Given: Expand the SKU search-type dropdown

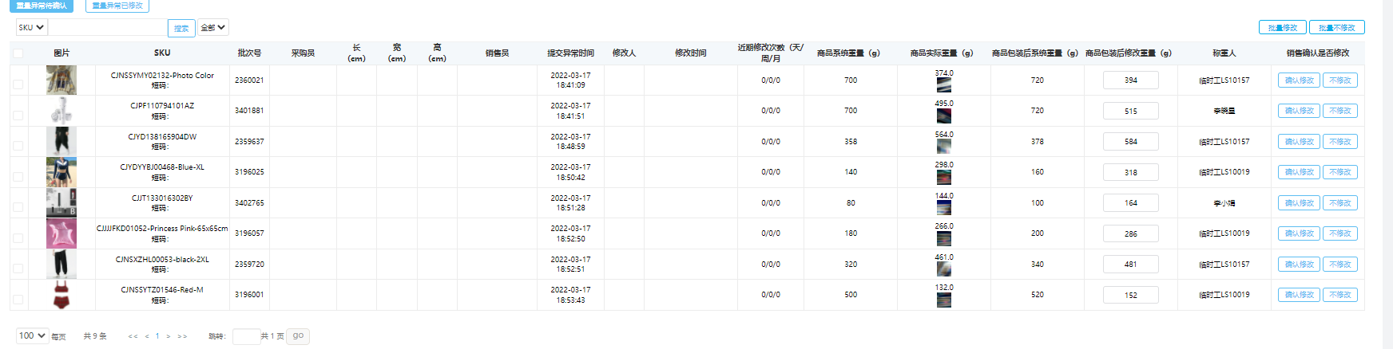Looking at the screenshot, I should [31, 27].
